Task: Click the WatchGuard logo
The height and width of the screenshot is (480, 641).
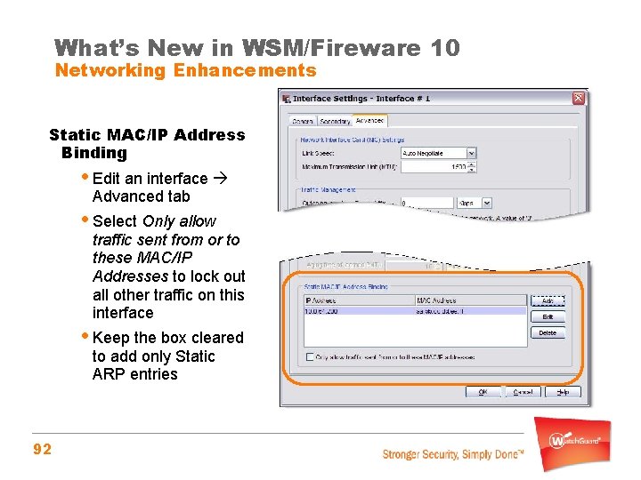Action: tap(573, 444)
